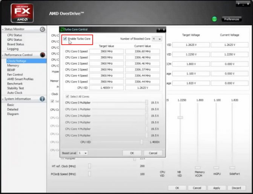
Task: Click the green status indicator light
Action: (x=214, y=19)
